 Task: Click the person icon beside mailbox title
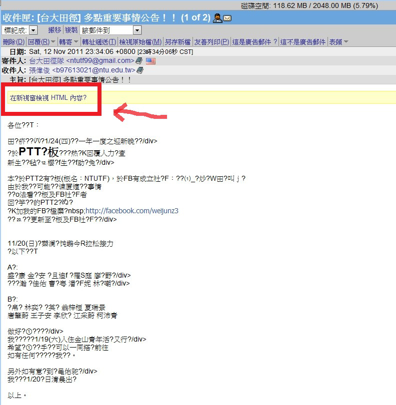[217, 18]
